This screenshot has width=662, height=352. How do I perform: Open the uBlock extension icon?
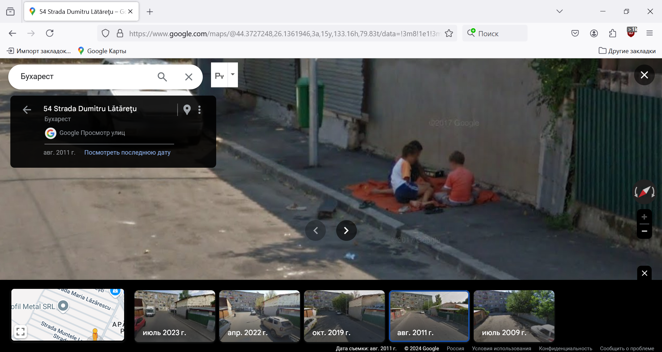coord(631,32)
